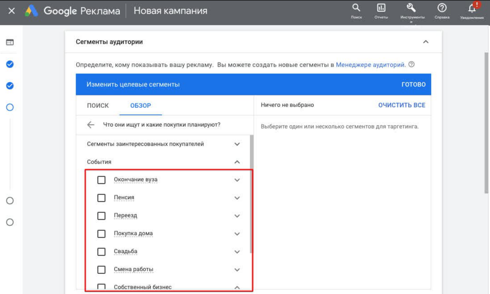Close new campaign with X icon

pos(11,11)
